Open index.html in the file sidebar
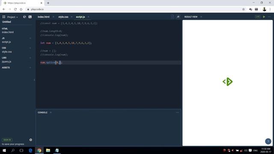 pyautogui.click(x=8, y=32)
